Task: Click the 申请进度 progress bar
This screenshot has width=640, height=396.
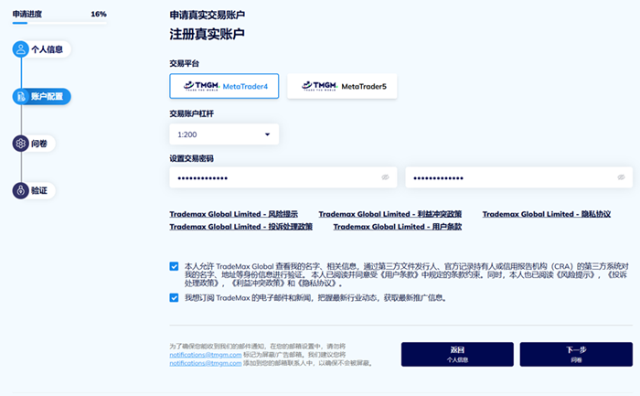Action: click(x=59, y=23)
